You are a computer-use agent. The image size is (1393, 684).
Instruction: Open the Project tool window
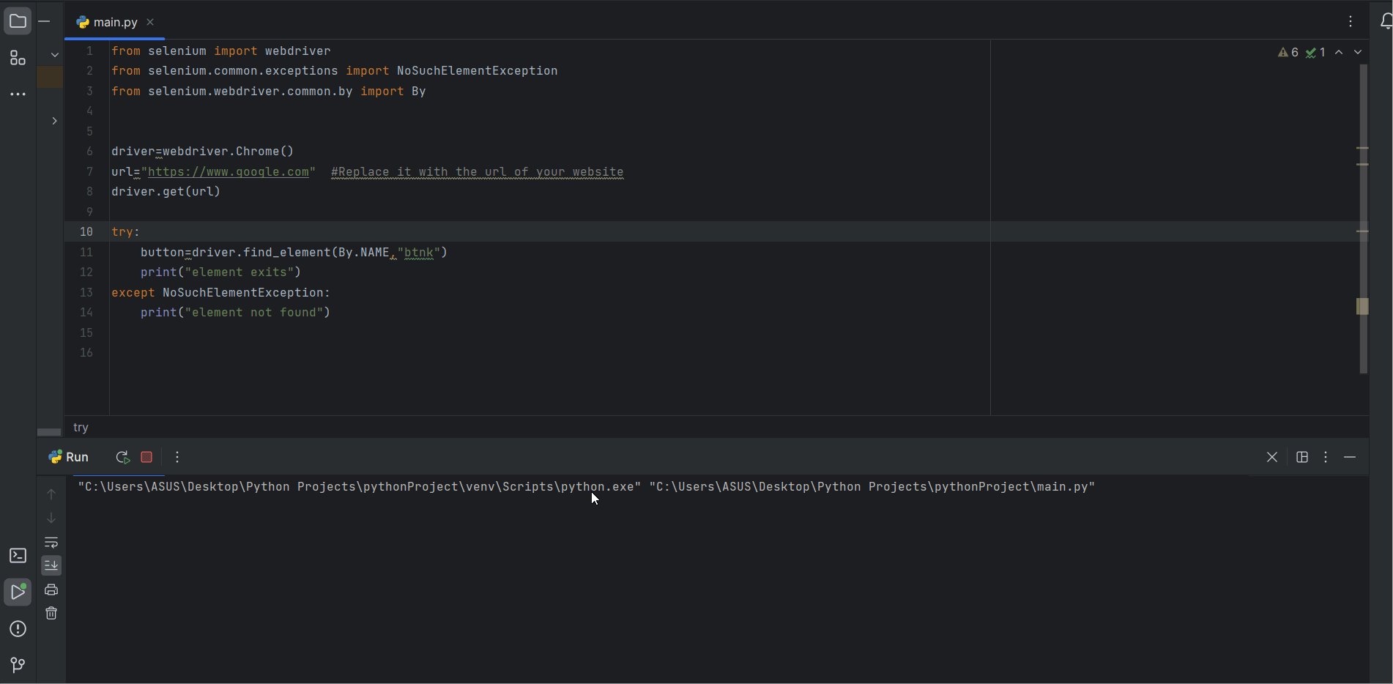(18, 21)
